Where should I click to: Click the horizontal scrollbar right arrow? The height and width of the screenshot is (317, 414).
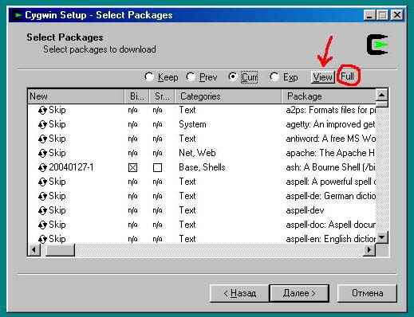369,250
